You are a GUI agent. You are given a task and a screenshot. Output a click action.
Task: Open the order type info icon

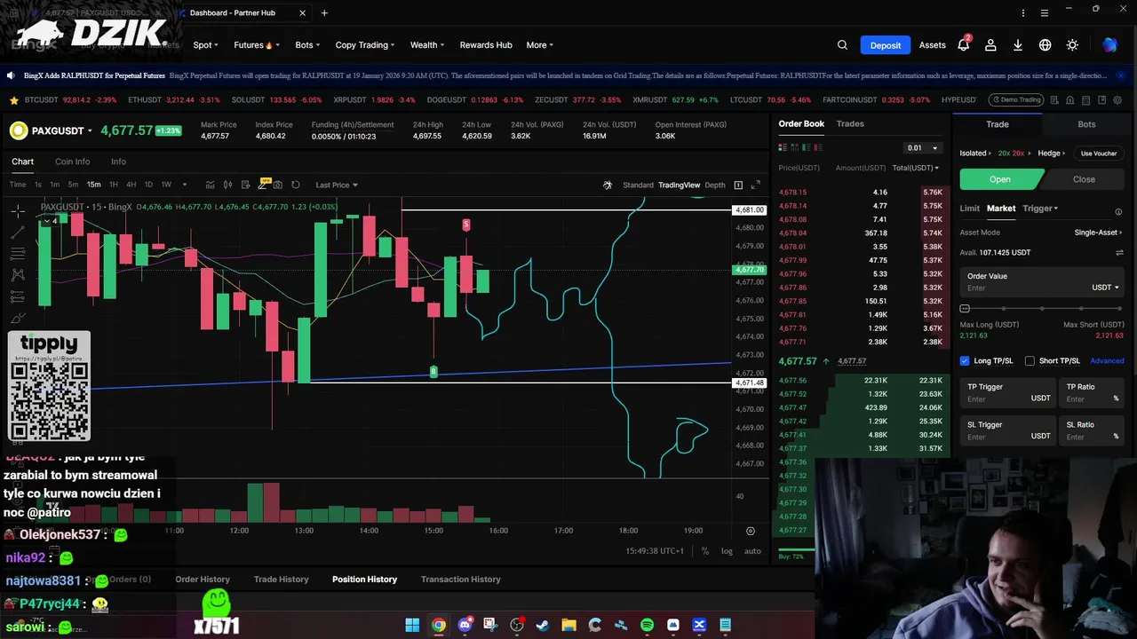tap(1118, 212)
